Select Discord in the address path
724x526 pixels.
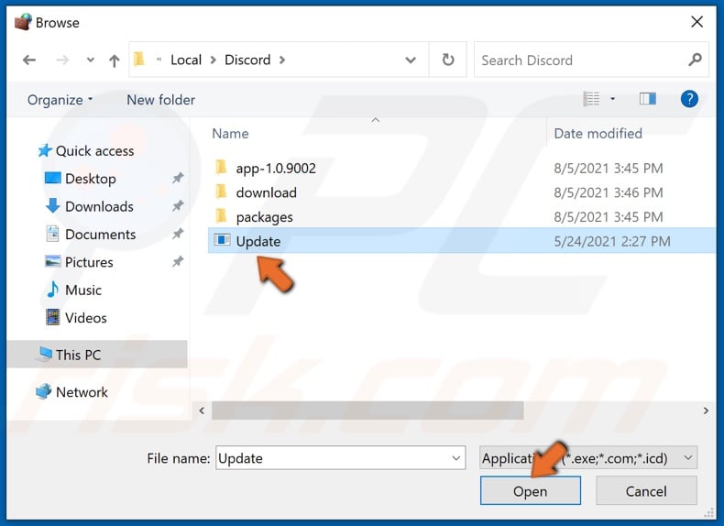pos(247,60)
